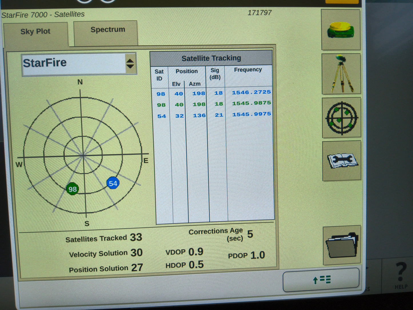Viewport: 413px width, 310px height.
Task: Click the PDOP 1.0 reading
Action: coord(247,255)
